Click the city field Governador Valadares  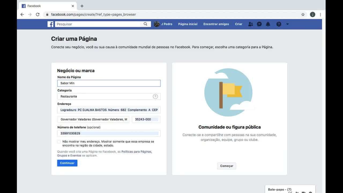(x=93, y=119)
